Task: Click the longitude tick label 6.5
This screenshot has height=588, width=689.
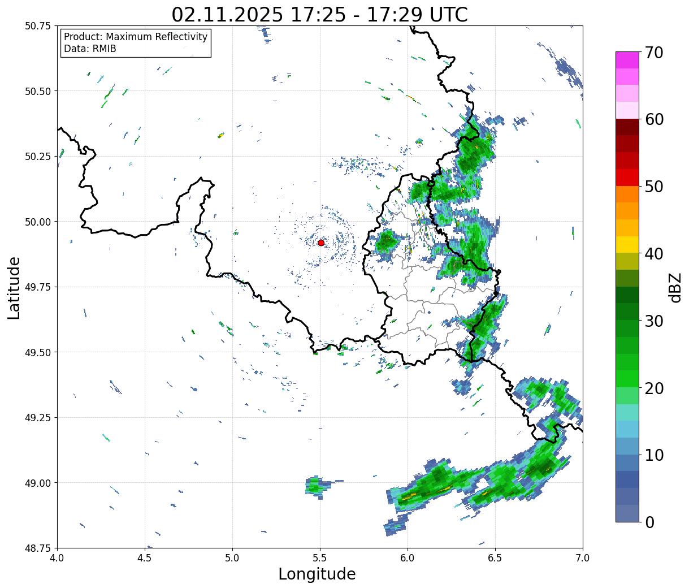Action: coord(495,558)
